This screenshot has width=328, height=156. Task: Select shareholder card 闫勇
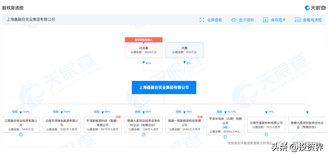[x=184, y=50]
